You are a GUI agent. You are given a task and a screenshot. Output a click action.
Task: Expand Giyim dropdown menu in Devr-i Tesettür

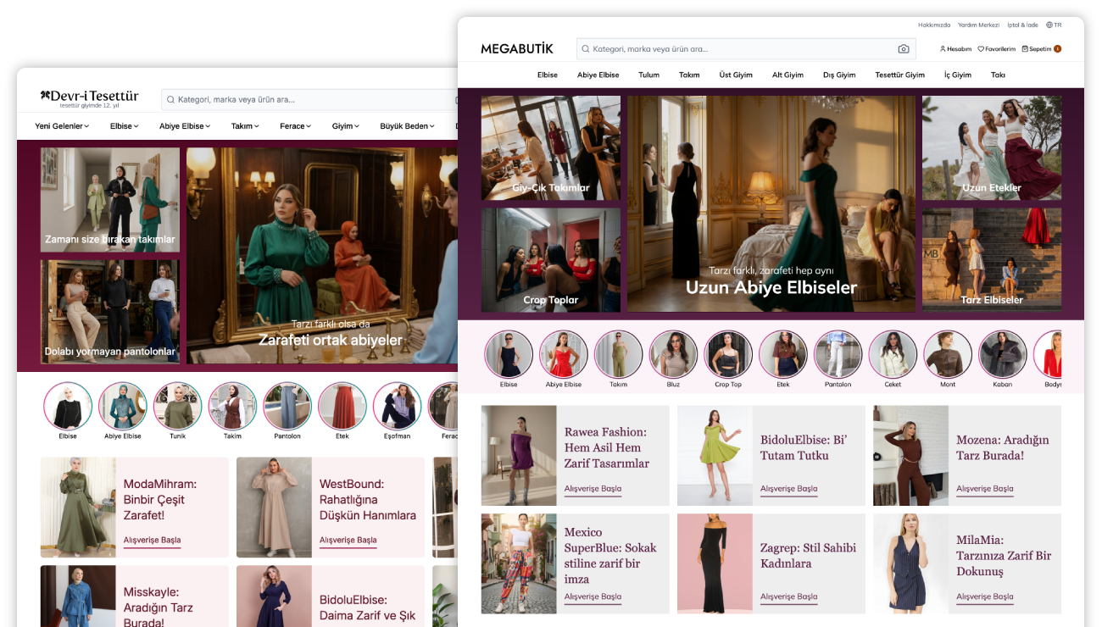coord(345,126)
